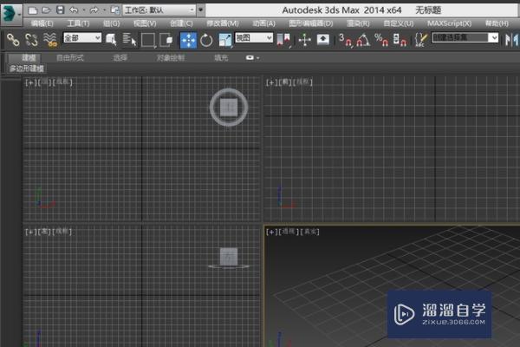Open the 工作区: 默认 workspace dropdown
Screen dimensions: 520x347
[x=159, y=10]
